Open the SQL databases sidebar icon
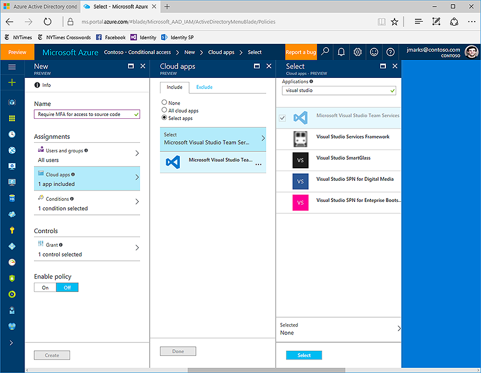Screen dimensions: 481x373 point(12,198)
